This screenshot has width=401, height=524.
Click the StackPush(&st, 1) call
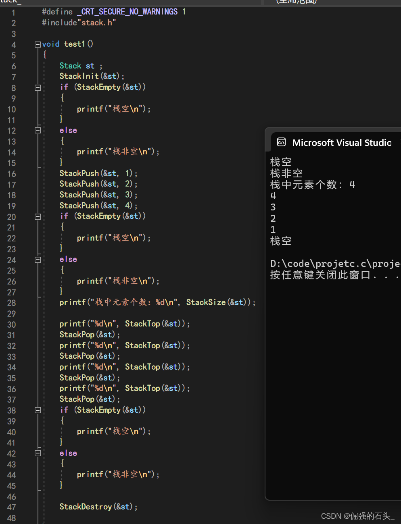coord(98,173)
